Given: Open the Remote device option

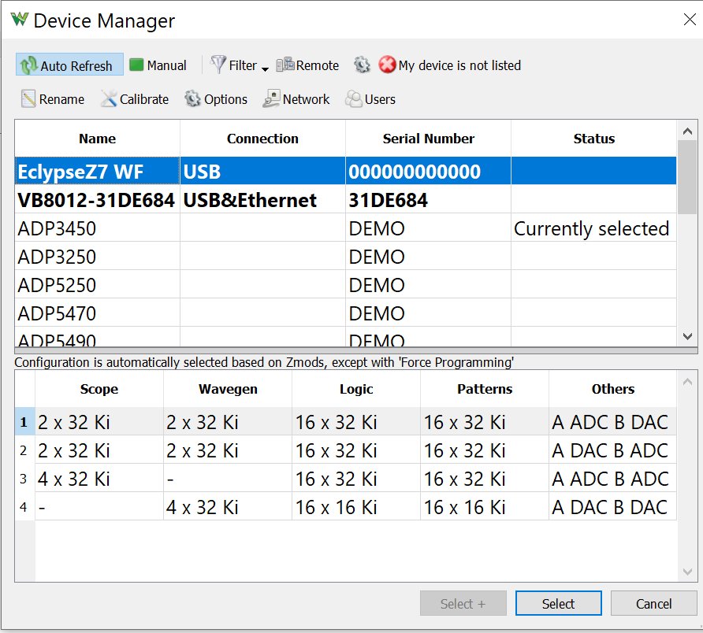Looking at the screenshot, I should 307,65.
